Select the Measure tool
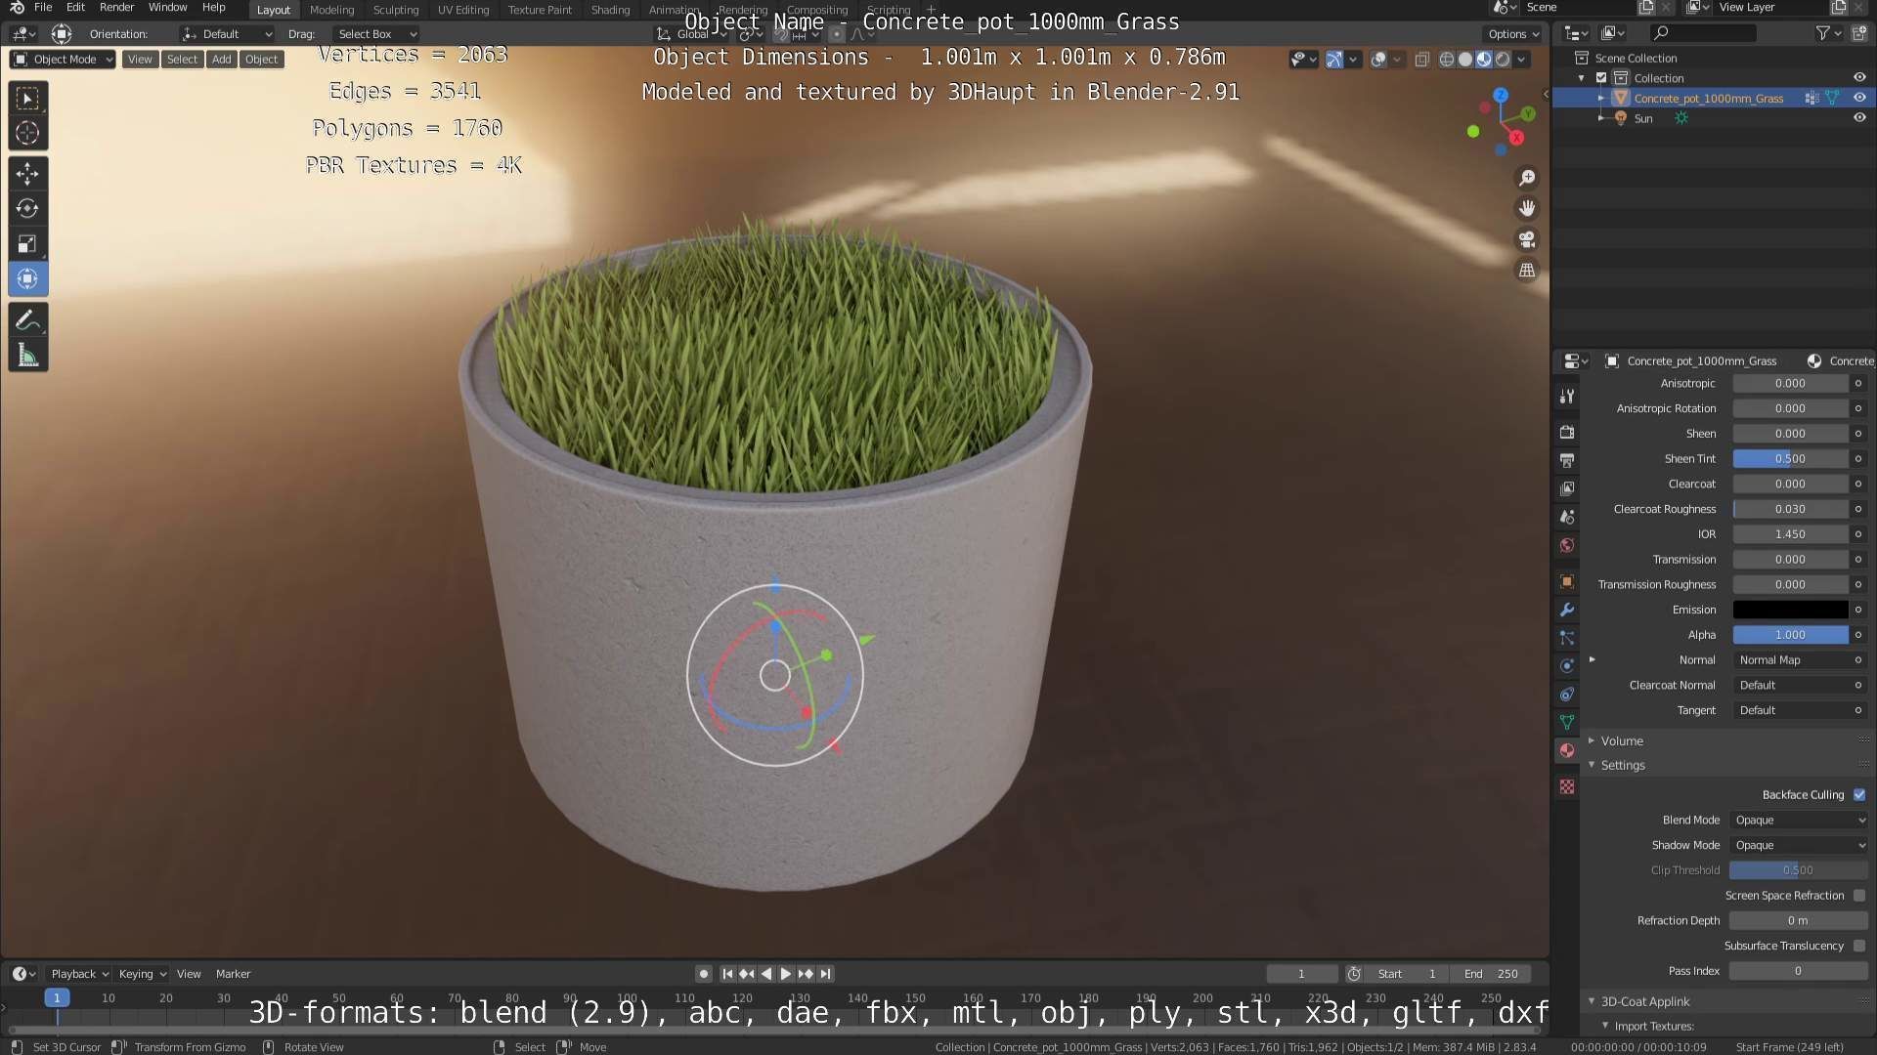Screen dimensions: 1877x1055 click(27, 356)
